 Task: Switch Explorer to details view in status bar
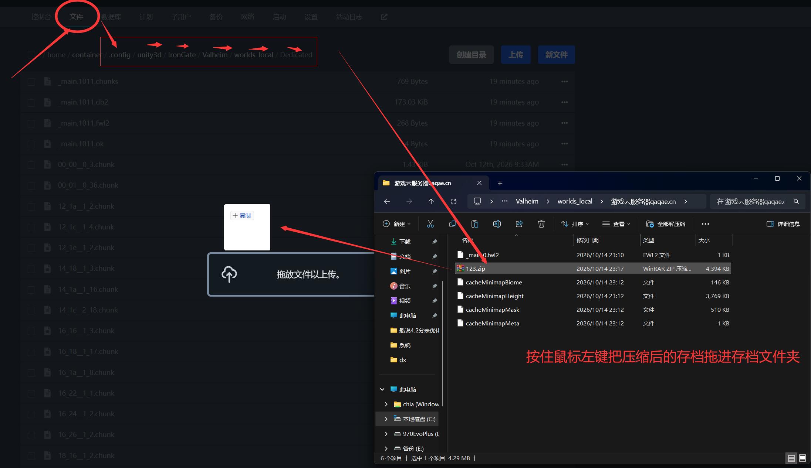pyautogui.click(x=791, y=458)
